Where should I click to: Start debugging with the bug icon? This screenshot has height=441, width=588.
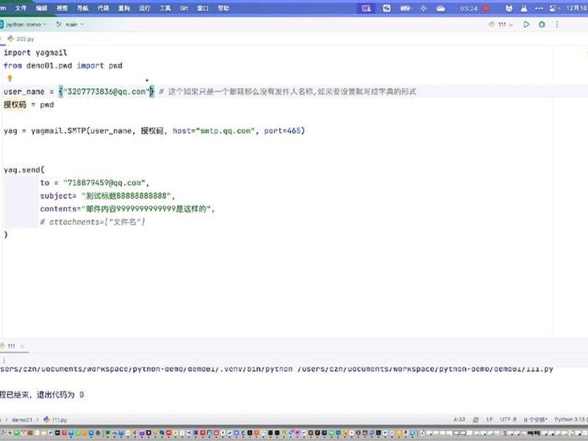(542, 24)
